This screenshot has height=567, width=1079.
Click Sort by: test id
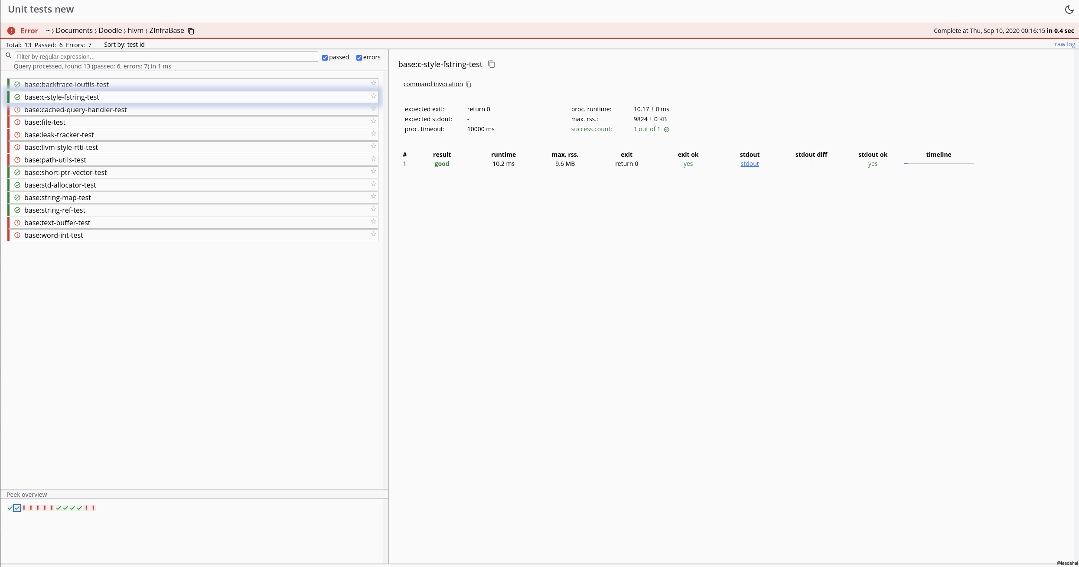tap(124, 45)
